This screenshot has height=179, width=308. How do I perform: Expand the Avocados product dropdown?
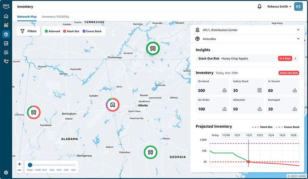pyautogui.click(x=247, y=39)
